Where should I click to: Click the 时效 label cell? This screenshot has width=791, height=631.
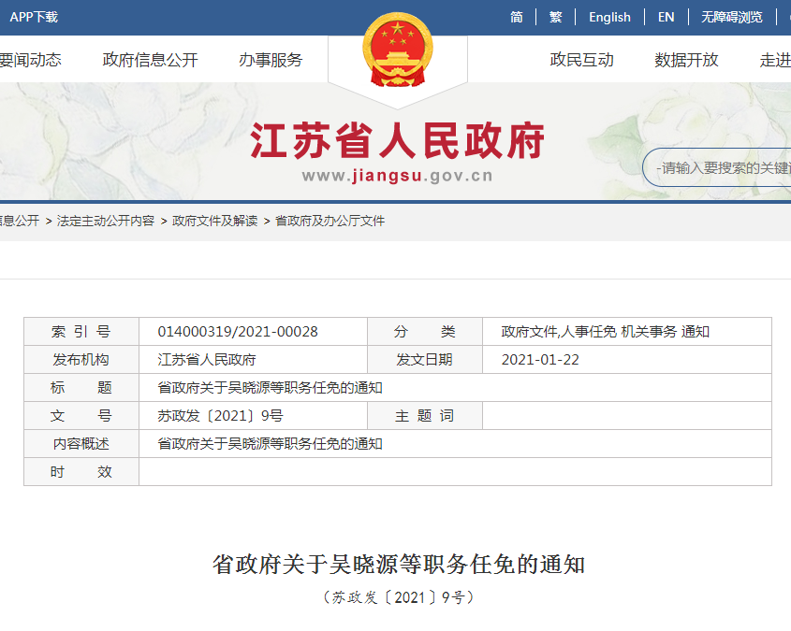coord(81,472)
